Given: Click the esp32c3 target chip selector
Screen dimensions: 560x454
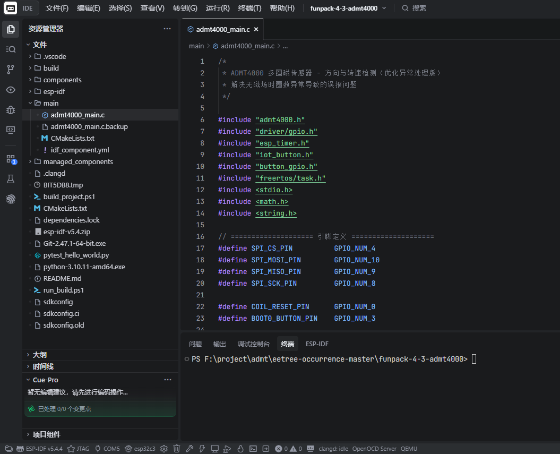Looking at the screenshot, I should (x=140, y=449).
